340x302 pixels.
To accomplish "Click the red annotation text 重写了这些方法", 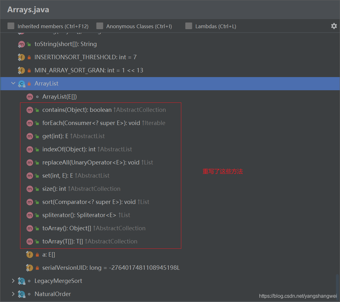I will pyautogui.click(x=223, y=171).
